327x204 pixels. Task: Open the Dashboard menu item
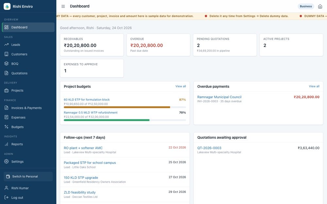[x=28, y=27]
